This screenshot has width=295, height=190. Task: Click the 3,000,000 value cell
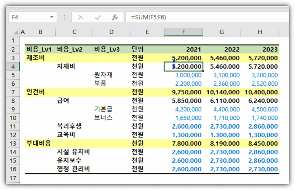[x=184, y=75]
